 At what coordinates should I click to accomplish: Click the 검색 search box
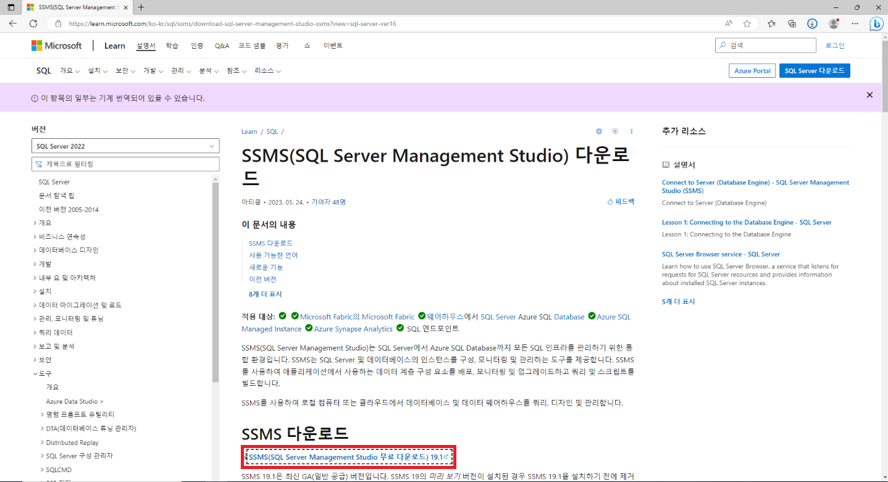pos(765,46)
